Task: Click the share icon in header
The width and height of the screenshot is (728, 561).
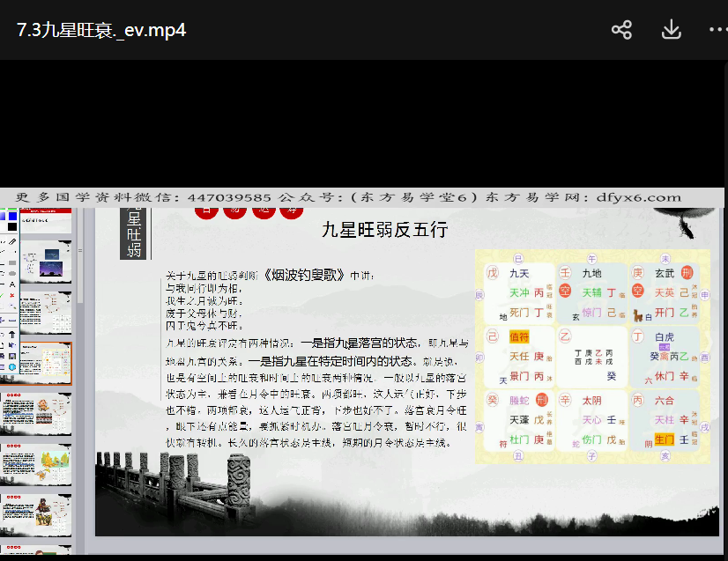Action: 621,30
